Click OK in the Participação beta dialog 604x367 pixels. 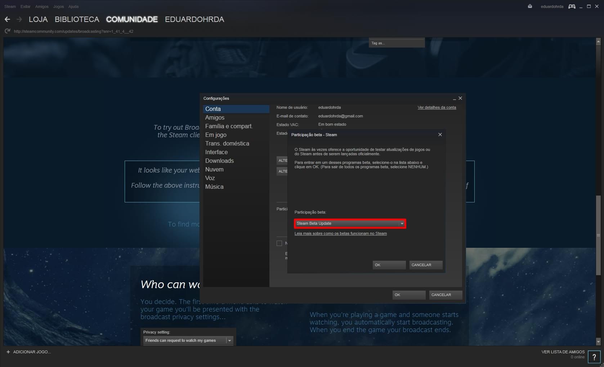[x=389, y=265]
